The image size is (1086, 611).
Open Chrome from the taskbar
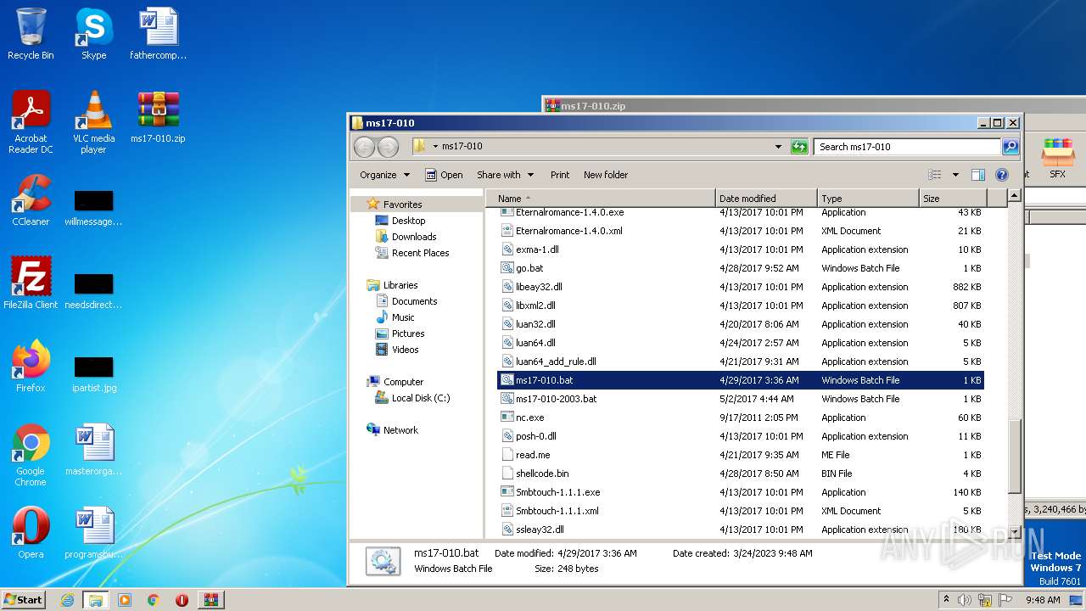coord(154,600)
